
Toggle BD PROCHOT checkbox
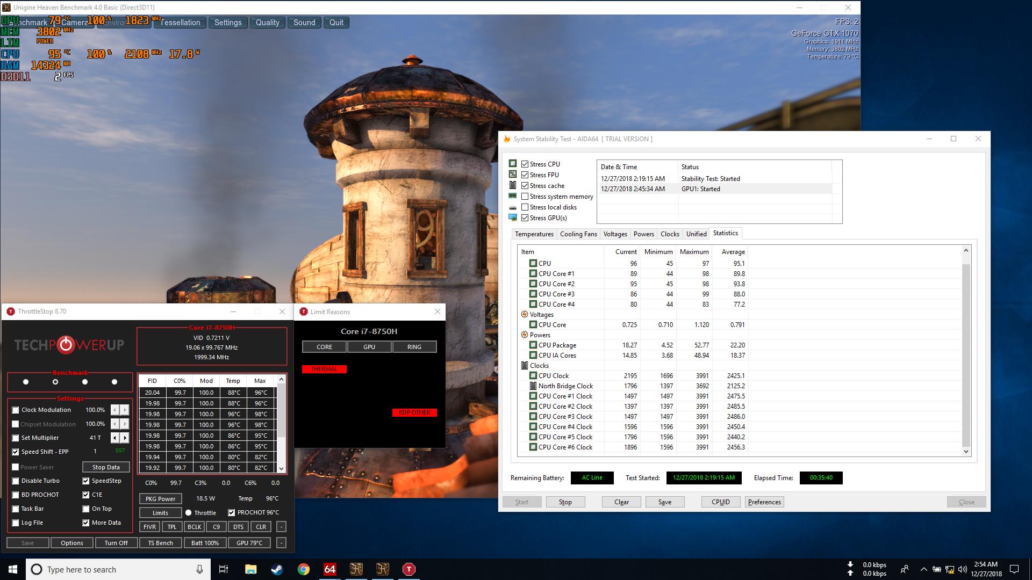16,495
